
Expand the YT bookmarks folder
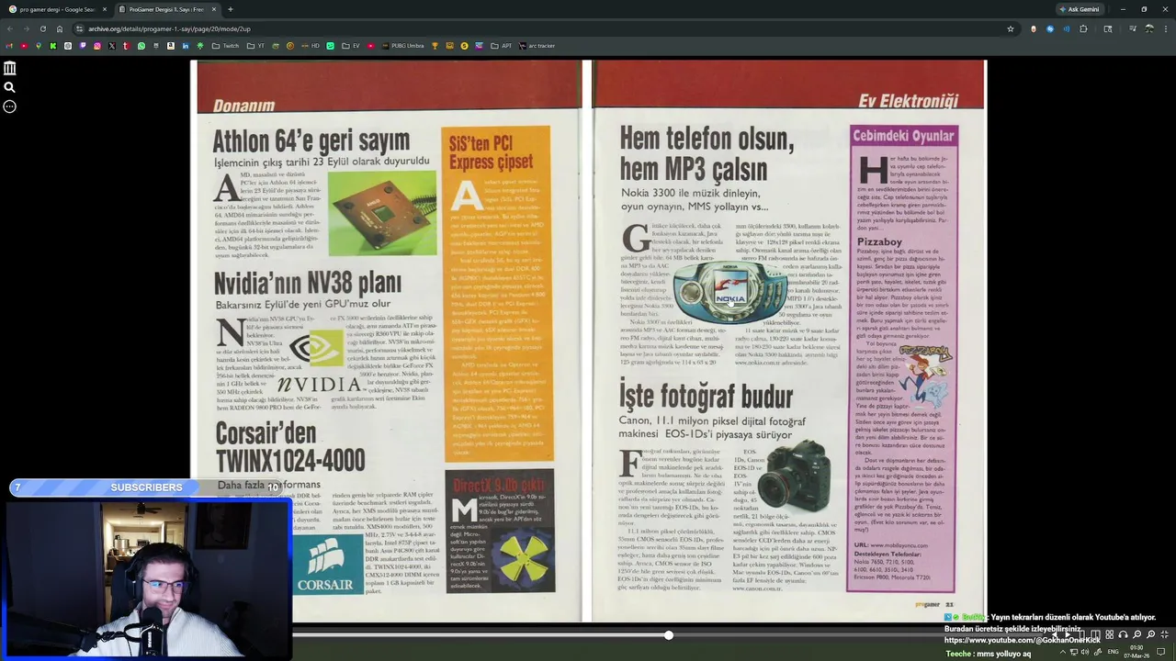255,46
